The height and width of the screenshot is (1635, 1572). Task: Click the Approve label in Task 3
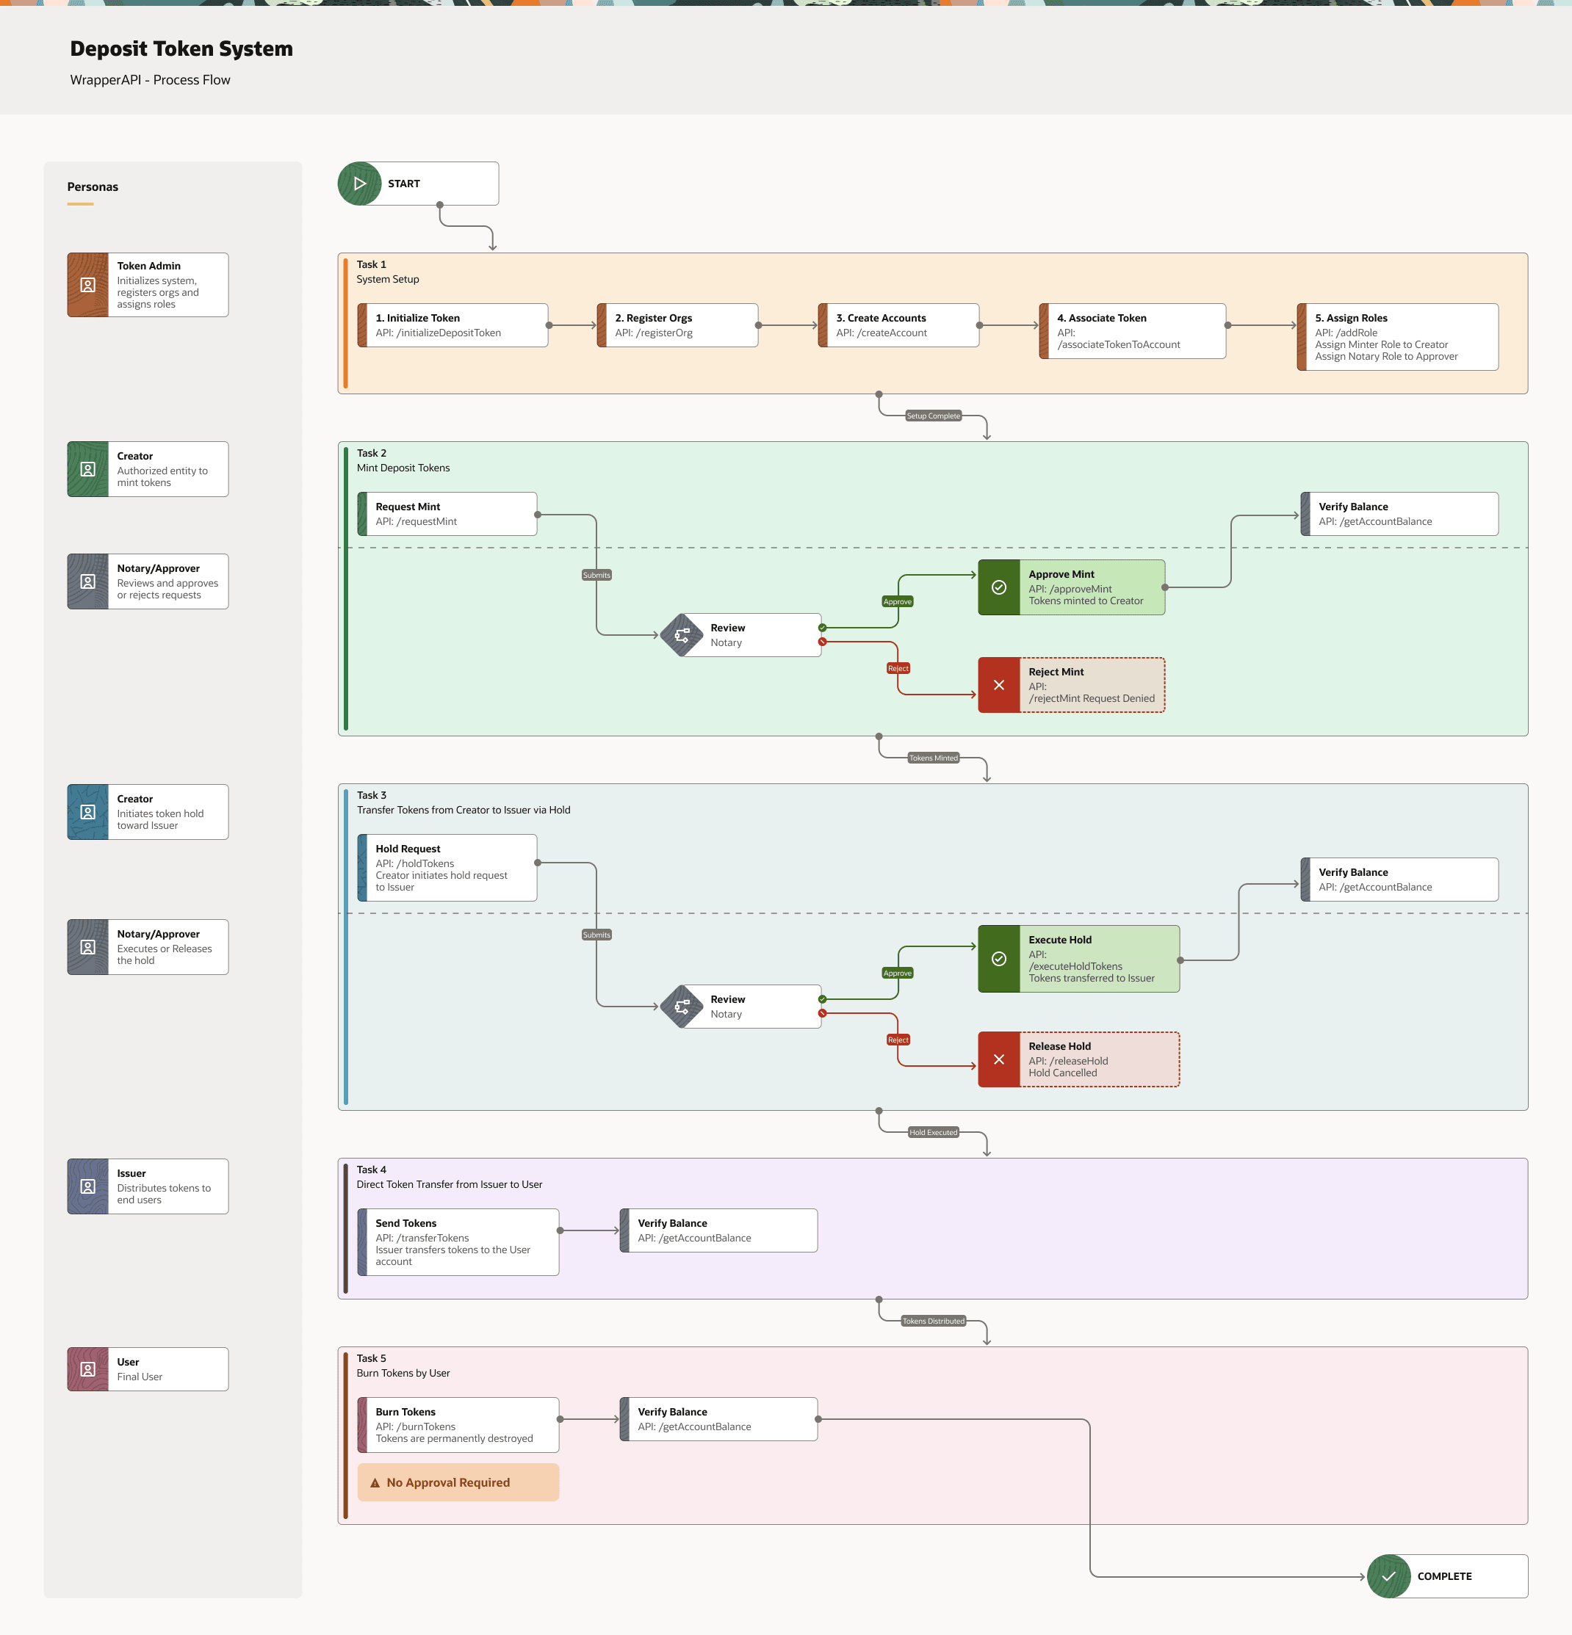pyautogui.click(x=898, y=973)
